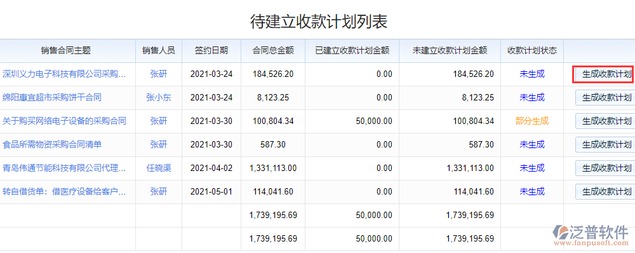Click salesperson 张小东
The width and height of the screenshot is (635, 253).
click(x=158, y=98)
